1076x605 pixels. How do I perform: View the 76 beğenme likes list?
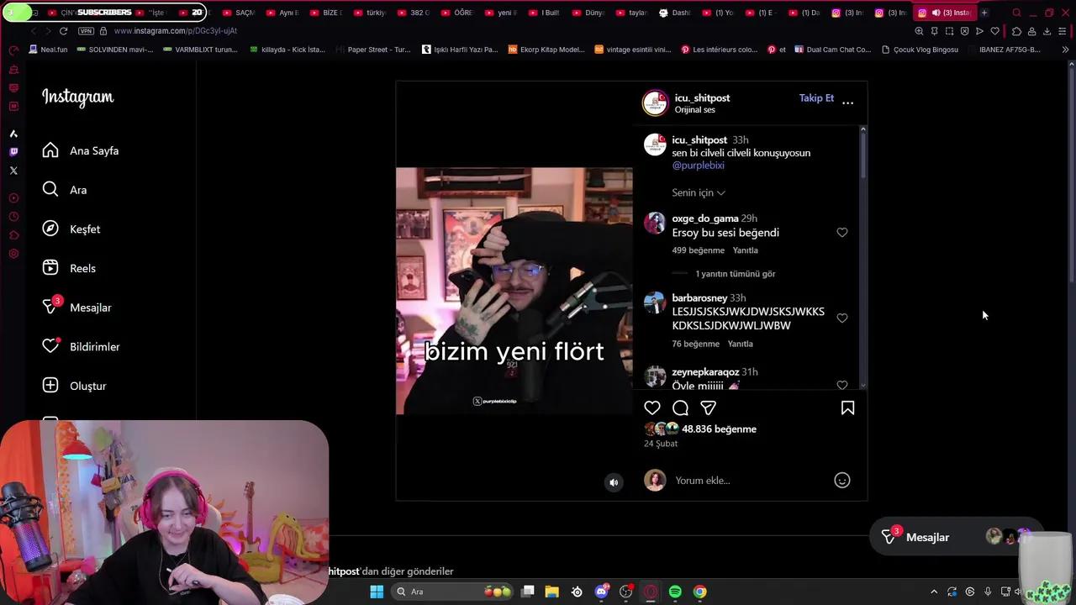point(695,344)
